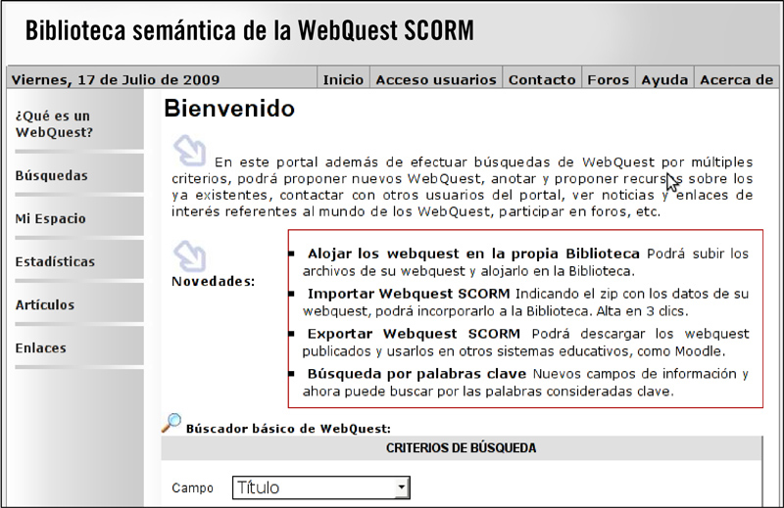Click the magnifying glass search icon
784x508 pixels.
(x=171, y=423)
